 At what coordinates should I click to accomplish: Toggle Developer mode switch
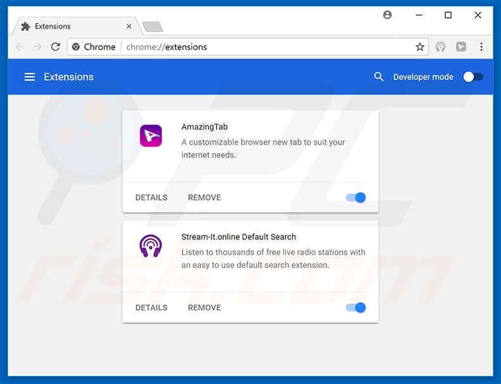tap(473, 77)
